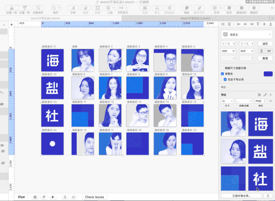Click the combine paths (路径合并) icon
The width and height of the screenshot is (275, 201).
pos(199,8)
